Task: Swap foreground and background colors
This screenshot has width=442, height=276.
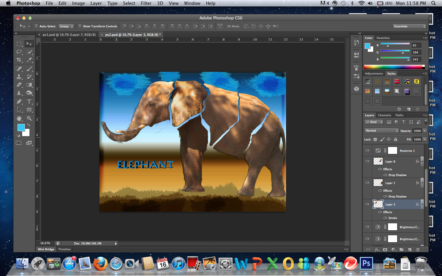Action: click(x=29, y=125)
